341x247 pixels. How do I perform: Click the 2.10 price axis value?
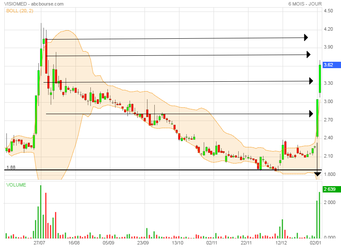(x=328, y=156)
